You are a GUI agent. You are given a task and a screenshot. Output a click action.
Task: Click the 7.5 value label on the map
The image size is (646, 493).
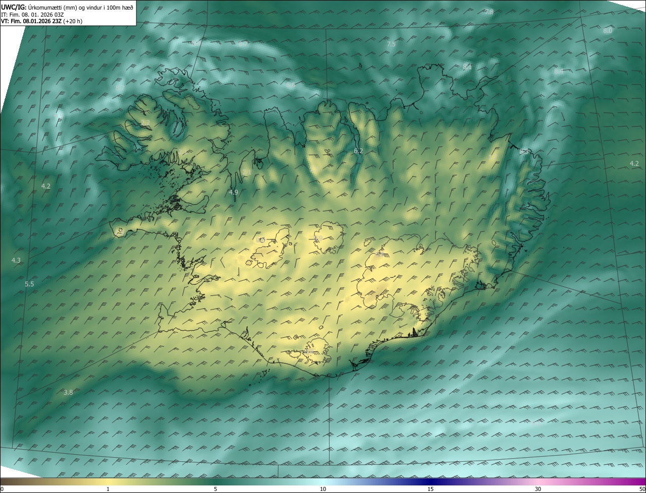[x=391, y=44]
